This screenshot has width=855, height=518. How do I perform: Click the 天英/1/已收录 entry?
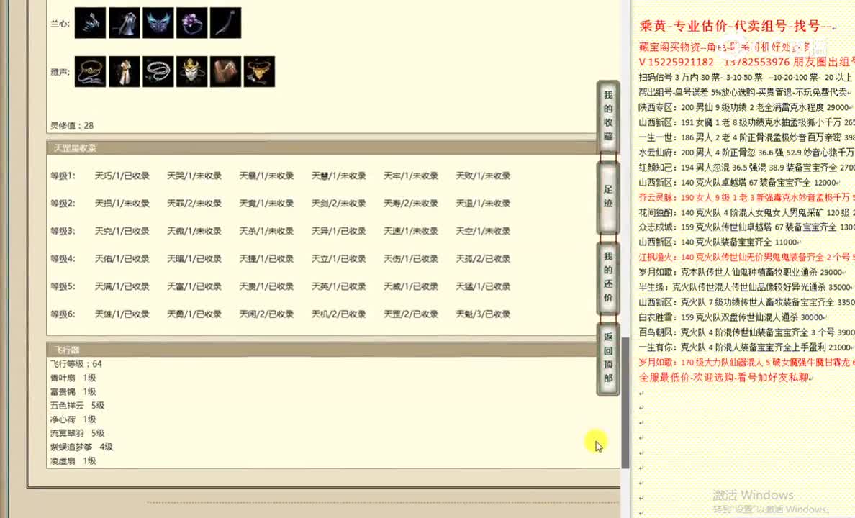339,286
